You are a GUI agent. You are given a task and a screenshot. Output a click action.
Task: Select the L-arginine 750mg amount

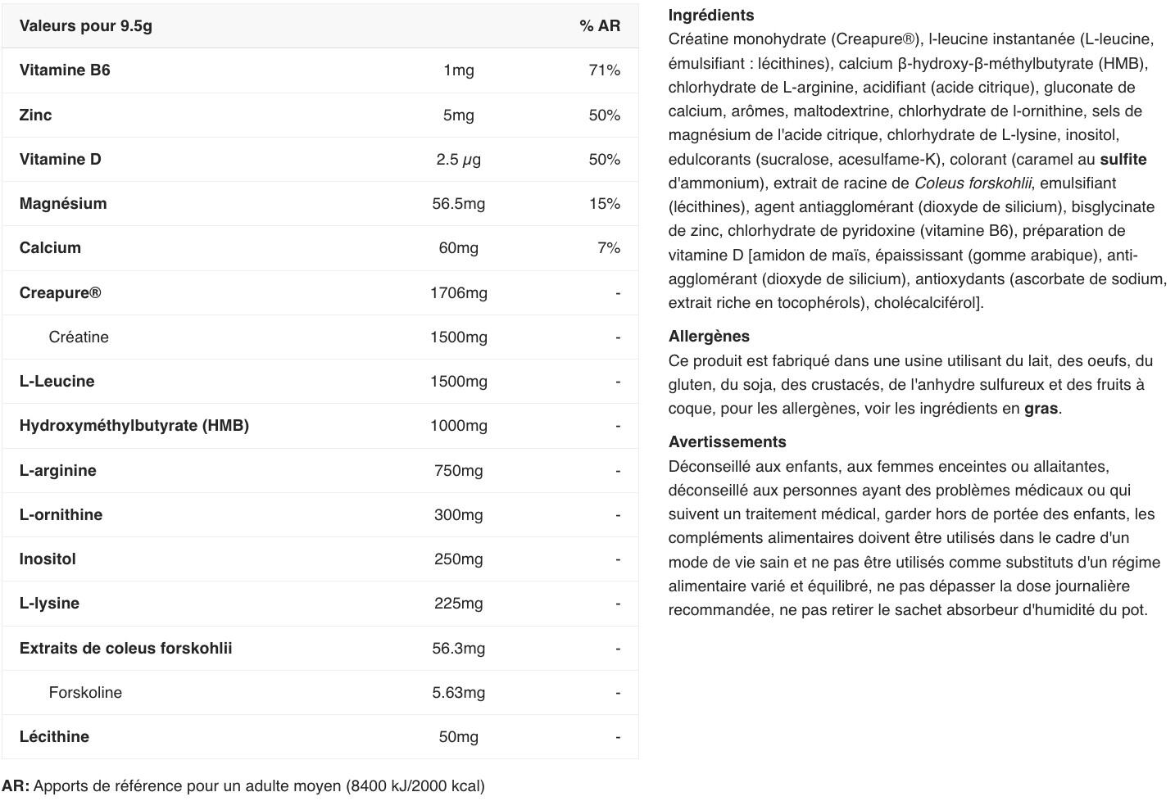tap(458, 471)
